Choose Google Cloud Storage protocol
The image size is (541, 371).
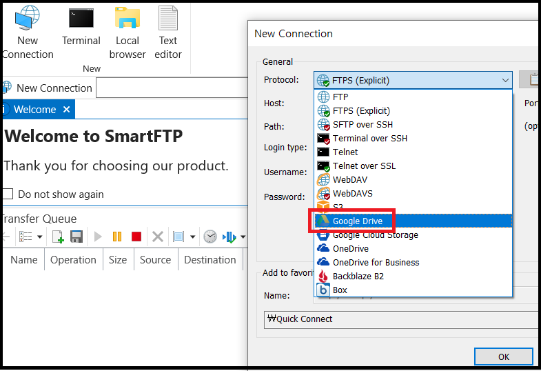click(413, 235)
